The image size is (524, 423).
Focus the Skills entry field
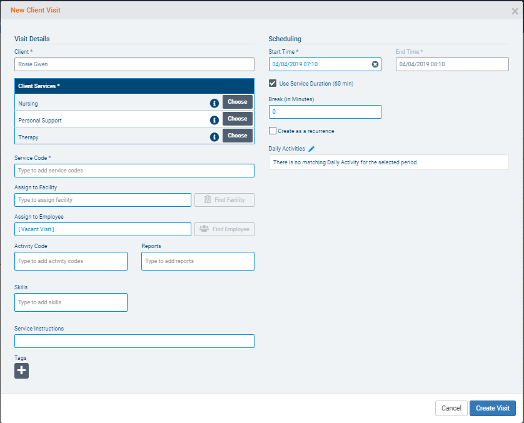[71, 302]
